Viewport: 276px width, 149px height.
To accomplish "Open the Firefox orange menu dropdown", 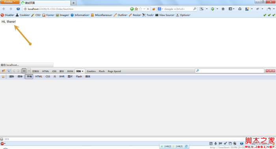I will coord(10,2).
